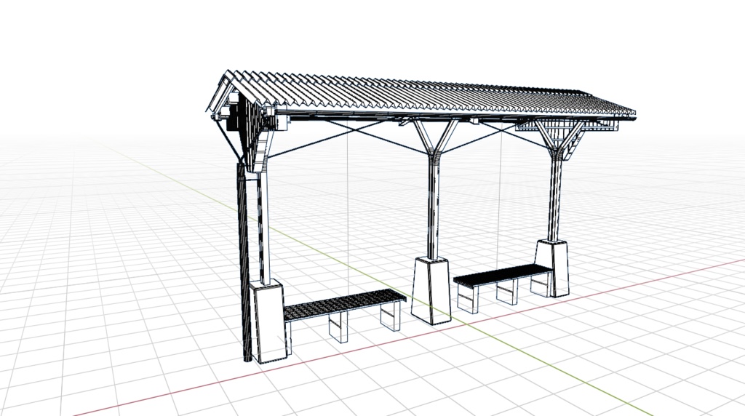Pick the center concrete pillar base
The height and width of the screenshot is (416, 745).
(431, 291)
